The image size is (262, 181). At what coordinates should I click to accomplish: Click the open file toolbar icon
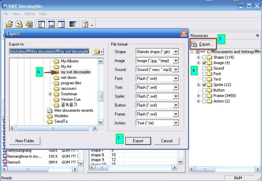click(10, 24)
